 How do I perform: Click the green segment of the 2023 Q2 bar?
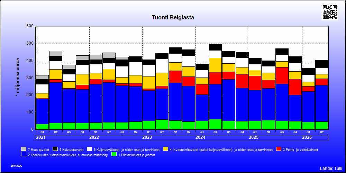162,125
